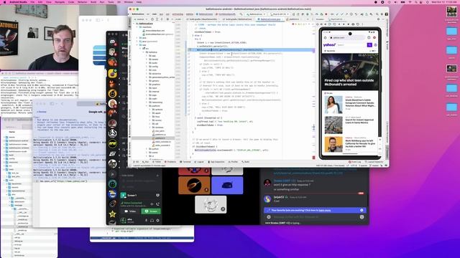Open the second blue folder on desktop
Image resolution: width=460 pixels, height=258 pixels.
pyautogui.click(x=452, y=50)
